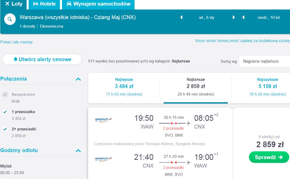
Task: Click Aeroflot logo on outbound flight
Action: tap(103, 120)
